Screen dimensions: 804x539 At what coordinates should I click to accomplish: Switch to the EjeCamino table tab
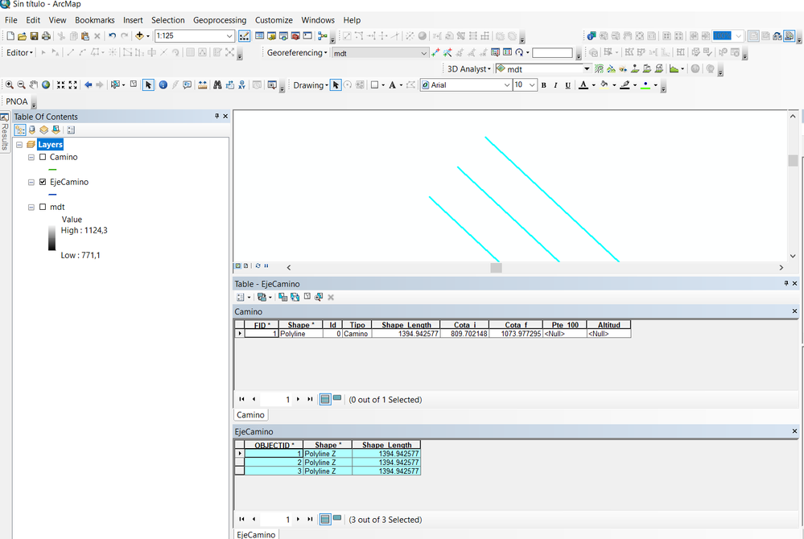[256, 534]
